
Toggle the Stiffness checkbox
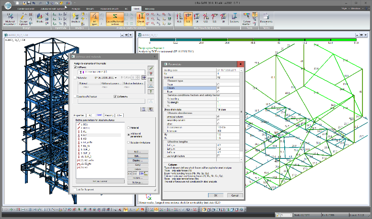tap(75, 68)
